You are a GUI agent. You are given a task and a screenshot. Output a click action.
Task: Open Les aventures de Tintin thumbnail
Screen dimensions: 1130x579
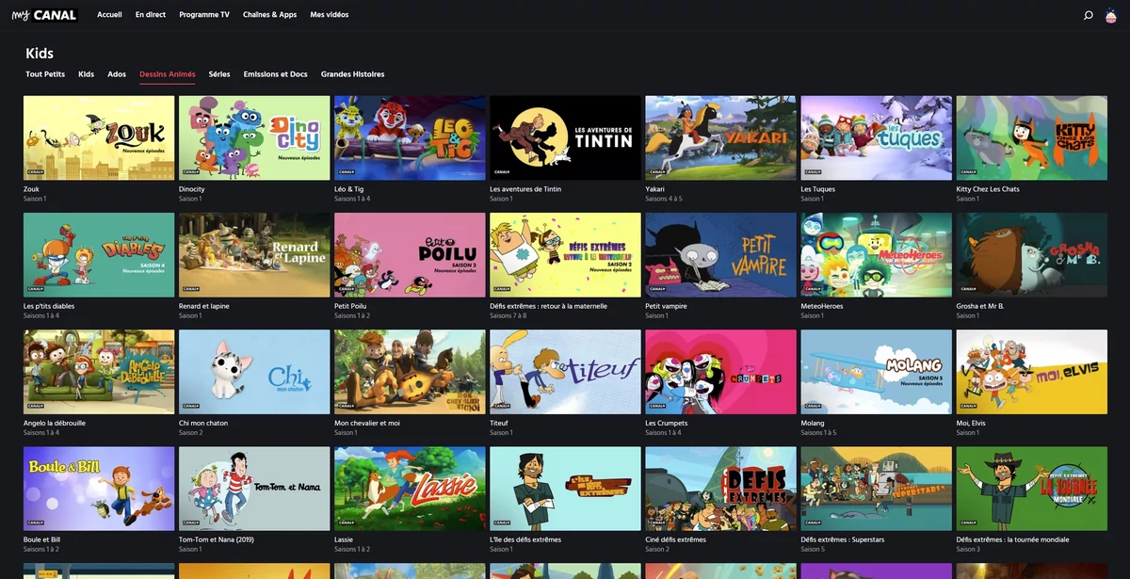tap(565, 137)
